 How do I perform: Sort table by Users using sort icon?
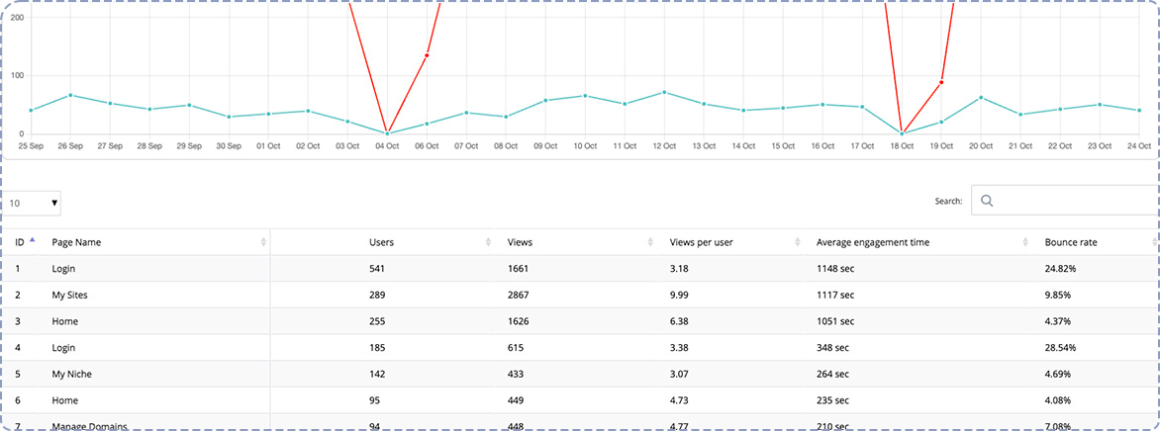point(490,242)
